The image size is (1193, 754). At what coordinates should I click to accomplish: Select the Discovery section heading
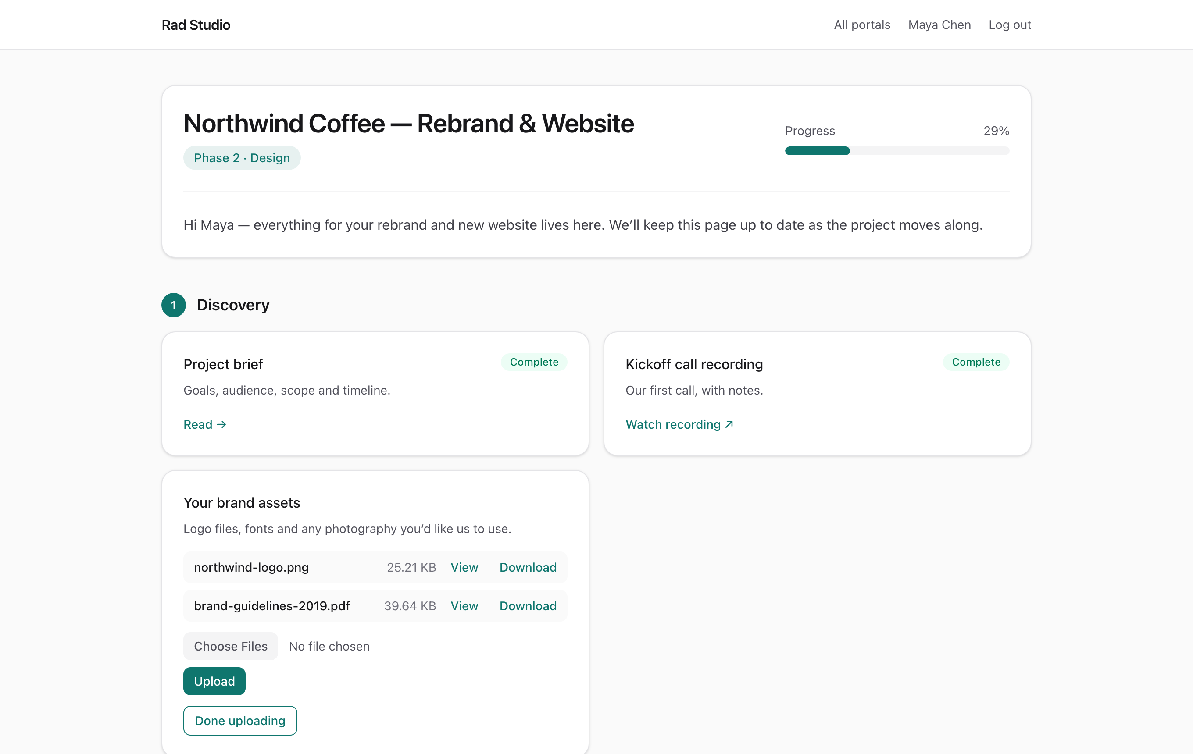(233, 305)
